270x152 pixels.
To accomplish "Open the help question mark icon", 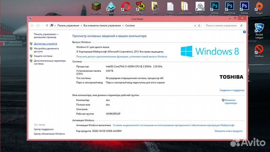I will click(244, 32).
